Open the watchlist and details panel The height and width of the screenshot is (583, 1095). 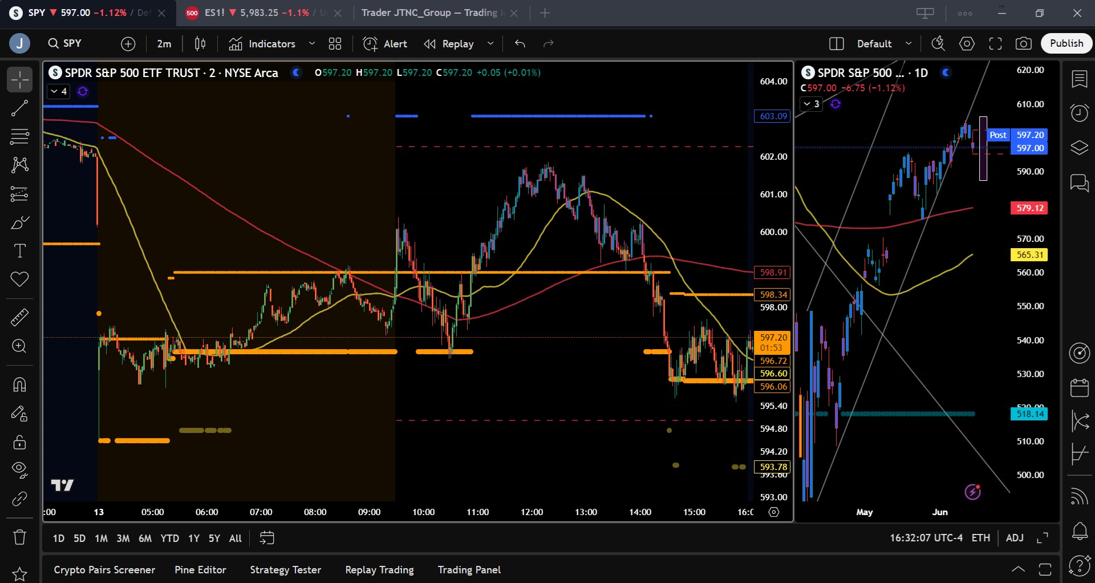click(1079, 79)
